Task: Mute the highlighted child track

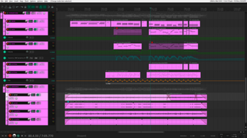Action: (x=53, y=94)
